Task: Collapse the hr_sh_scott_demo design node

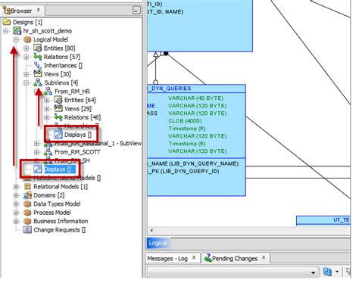Action: point(6,31)
